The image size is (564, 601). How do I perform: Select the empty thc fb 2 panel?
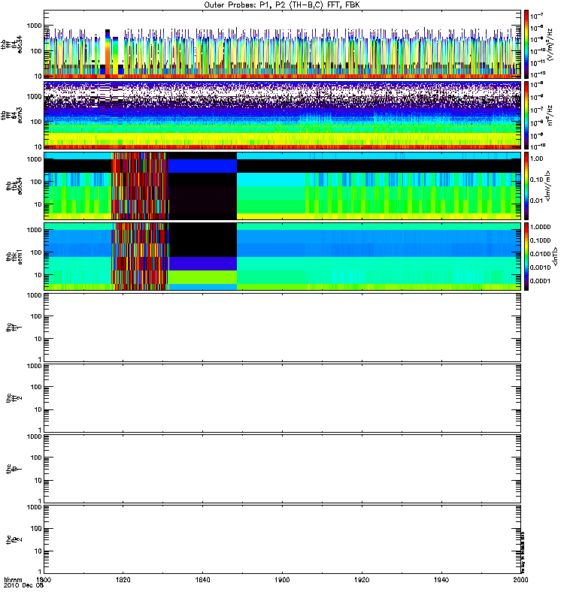[282, 539]
